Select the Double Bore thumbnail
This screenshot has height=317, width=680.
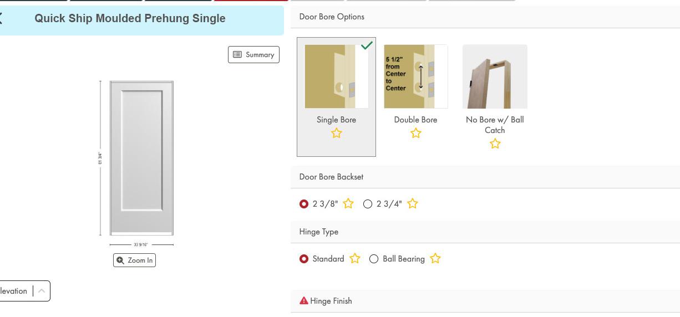tap(415, 76)
